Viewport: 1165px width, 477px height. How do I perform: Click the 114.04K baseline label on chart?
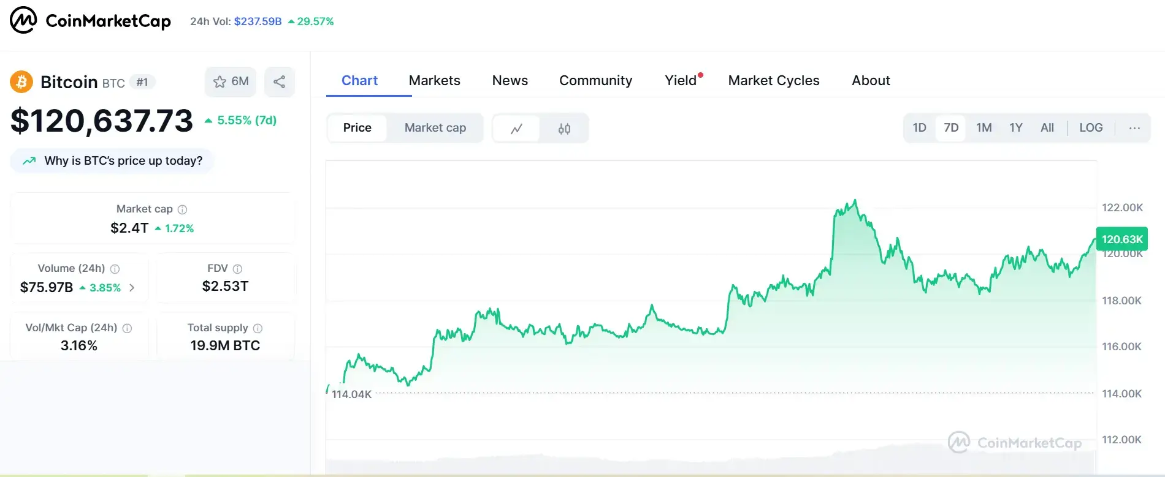coord(351,394)
